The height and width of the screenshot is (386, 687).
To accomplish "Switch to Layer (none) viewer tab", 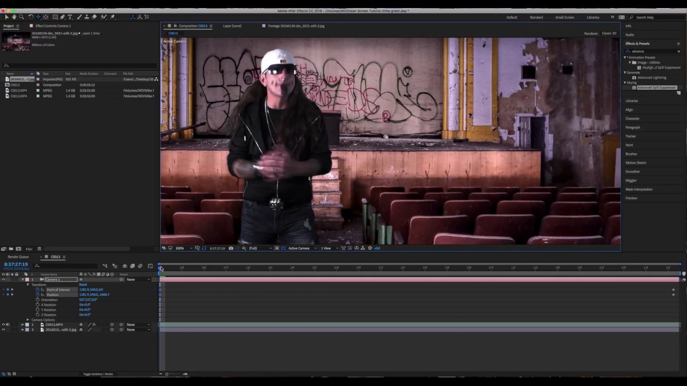I will pos(232,26).
